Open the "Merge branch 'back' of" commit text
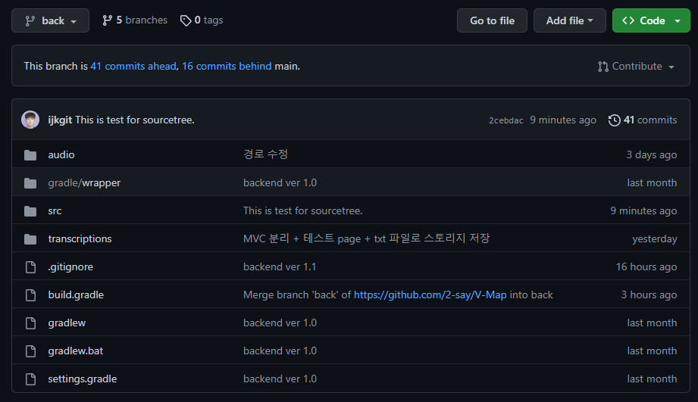 pyautogui.click(x=297, y=294)
